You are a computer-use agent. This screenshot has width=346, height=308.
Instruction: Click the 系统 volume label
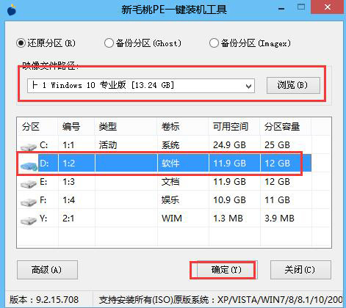click(x=170, y=145)
